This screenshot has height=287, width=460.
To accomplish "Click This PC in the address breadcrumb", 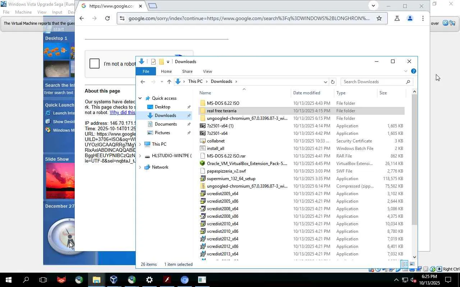I will tap(195, 81).
